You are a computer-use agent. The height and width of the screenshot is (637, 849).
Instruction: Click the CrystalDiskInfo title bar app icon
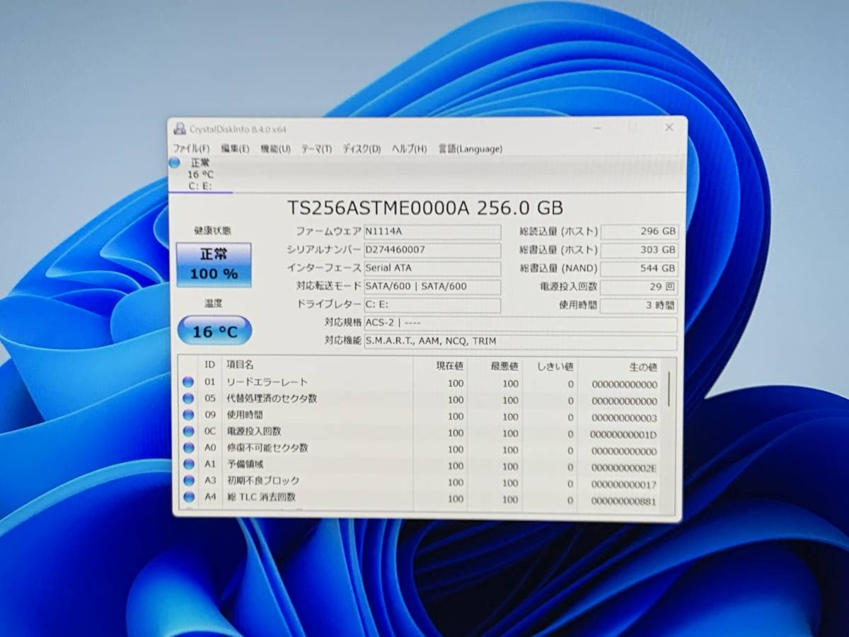click(180, 128)
